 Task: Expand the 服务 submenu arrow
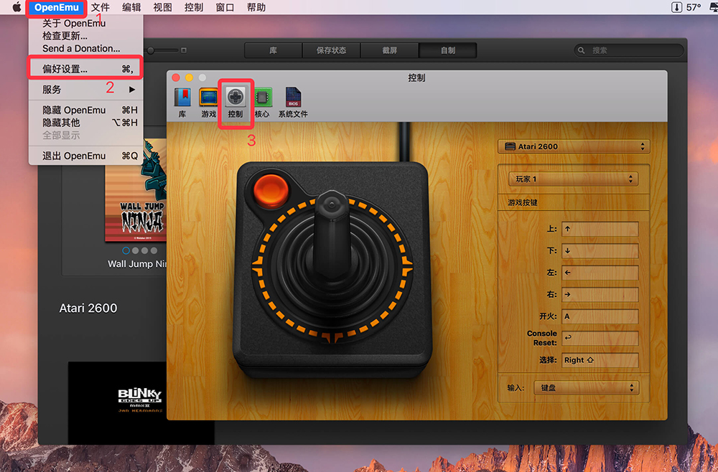(x=132, y=90)
